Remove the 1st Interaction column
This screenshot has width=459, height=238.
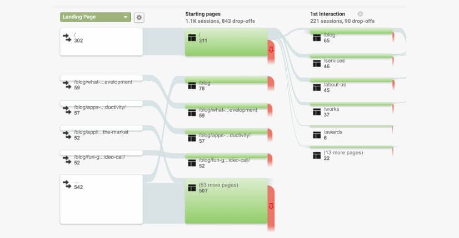pos(360,14)
